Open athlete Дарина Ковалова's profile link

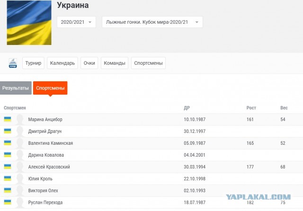point(46,155)
